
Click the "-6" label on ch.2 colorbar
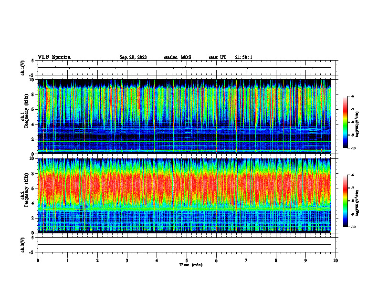[x=352, y=175]
